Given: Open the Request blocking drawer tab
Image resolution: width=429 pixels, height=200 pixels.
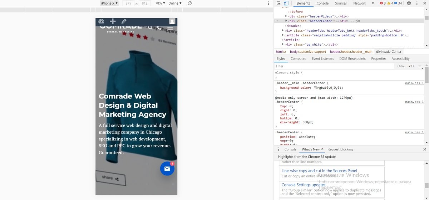Looking at the screenshot, I should (340, 149).
